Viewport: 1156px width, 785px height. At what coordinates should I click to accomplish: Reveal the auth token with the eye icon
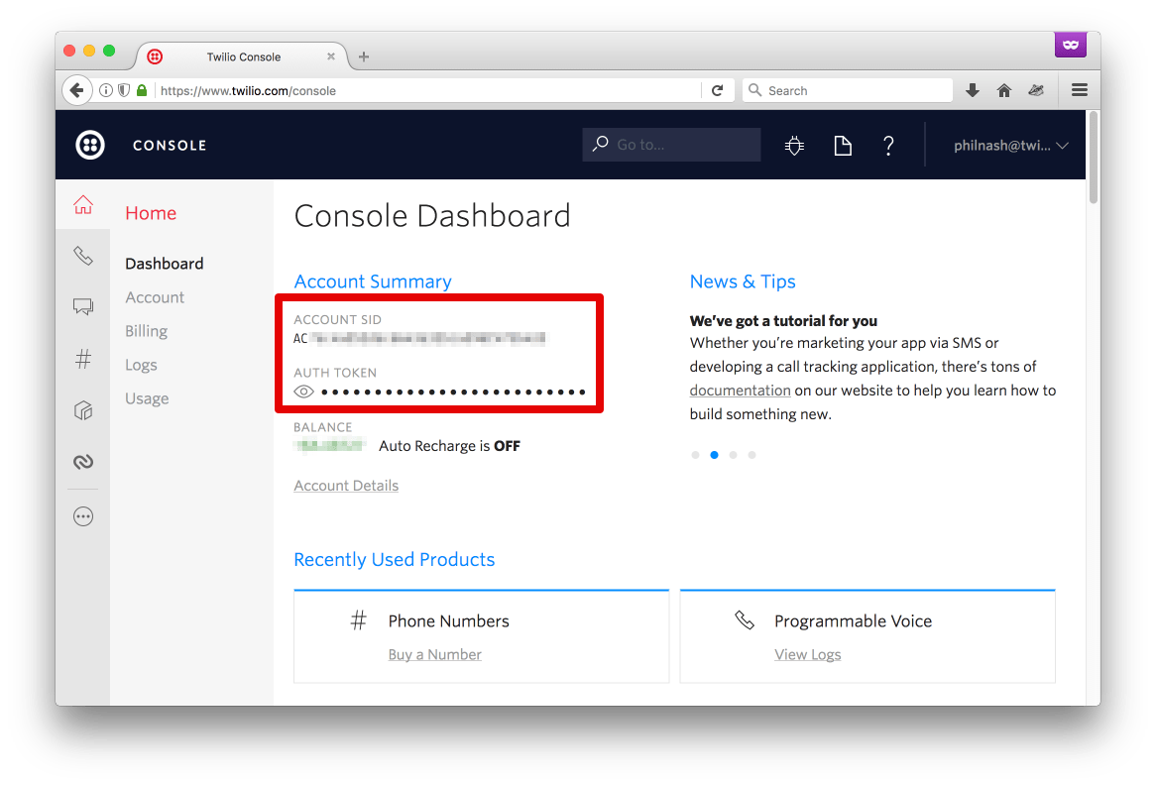click(x=303, y=392)
